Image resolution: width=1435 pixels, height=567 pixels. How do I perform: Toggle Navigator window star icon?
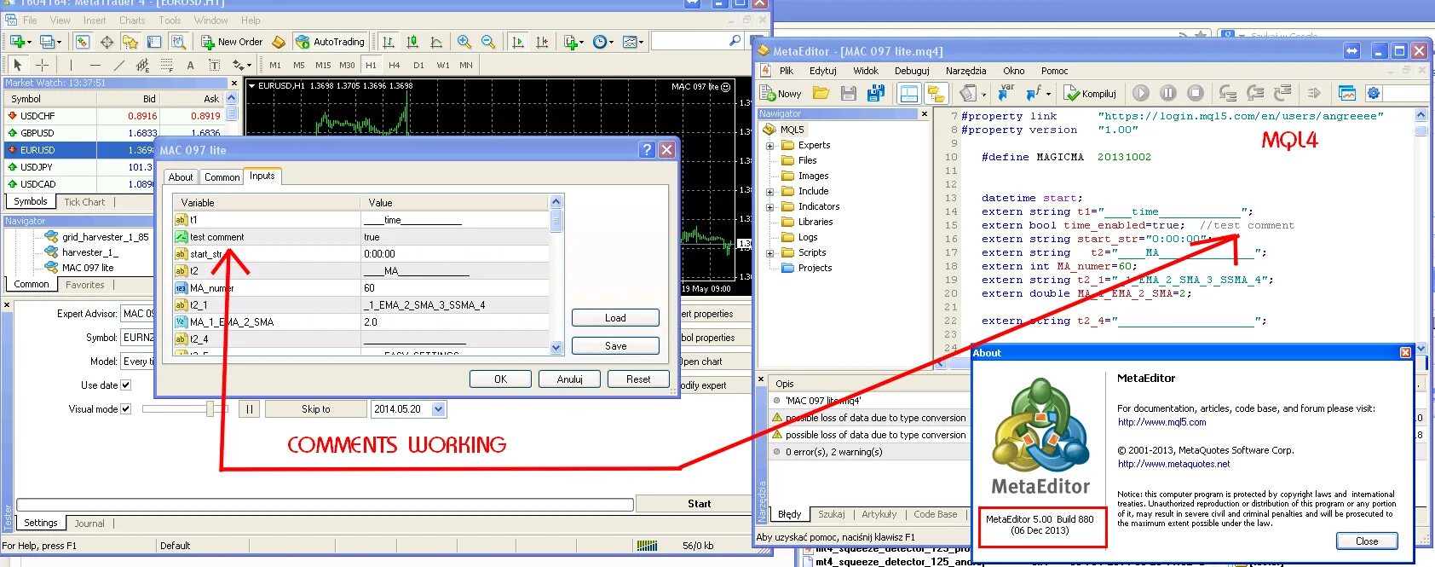coord(130,41)
